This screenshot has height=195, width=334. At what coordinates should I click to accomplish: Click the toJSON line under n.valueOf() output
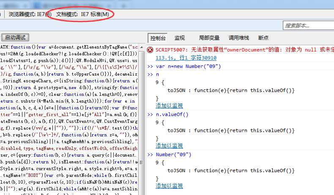231,130
